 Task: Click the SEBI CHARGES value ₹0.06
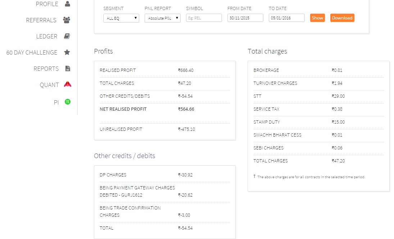pos(337,148)
